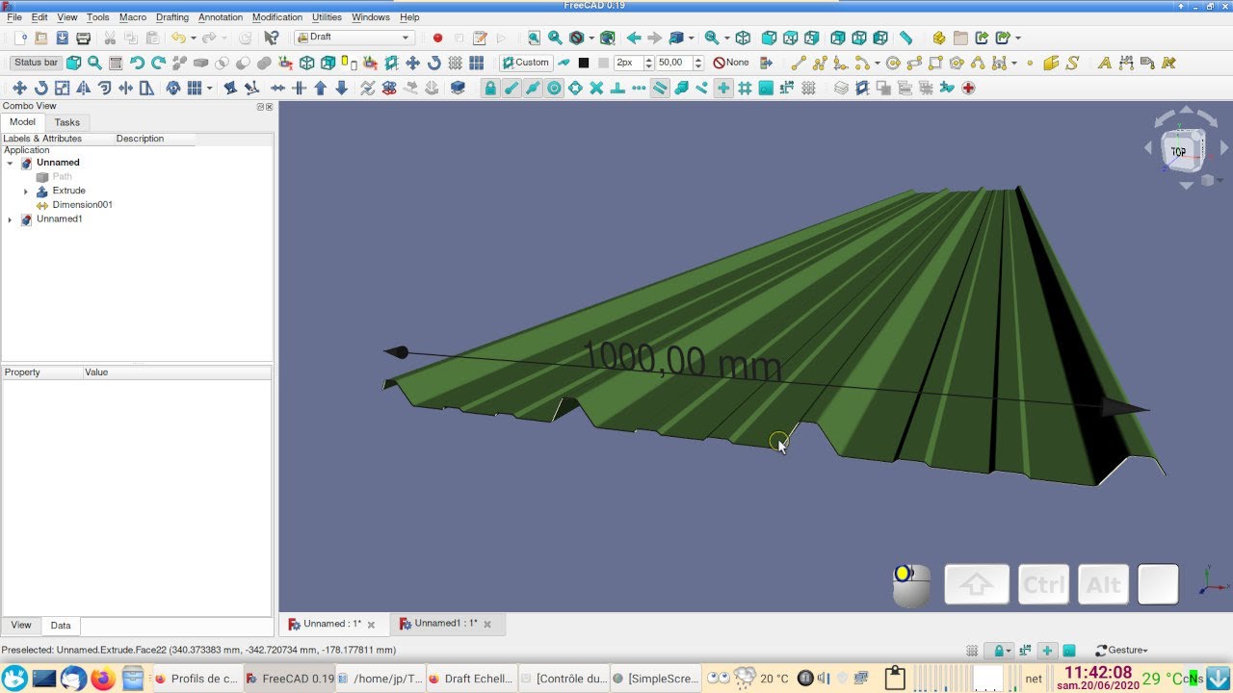Click the Custom working plane button

(525, 63)
